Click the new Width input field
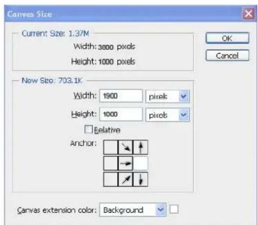The image size is (258, 225). pos(121,96)
